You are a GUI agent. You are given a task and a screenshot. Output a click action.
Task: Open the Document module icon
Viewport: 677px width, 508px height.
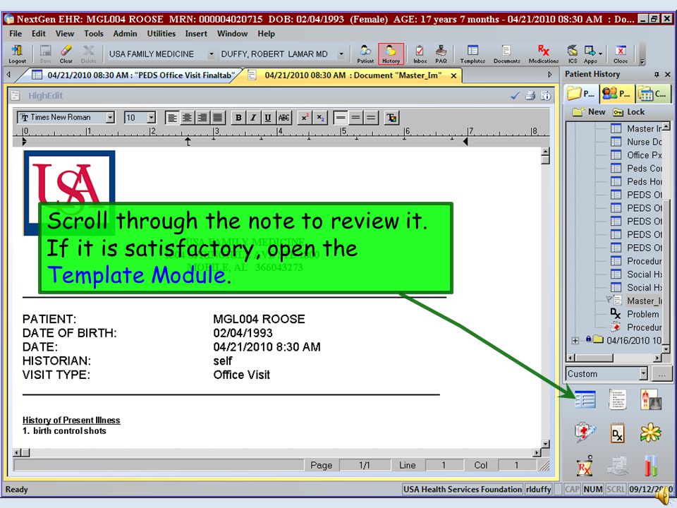(618, 399)
